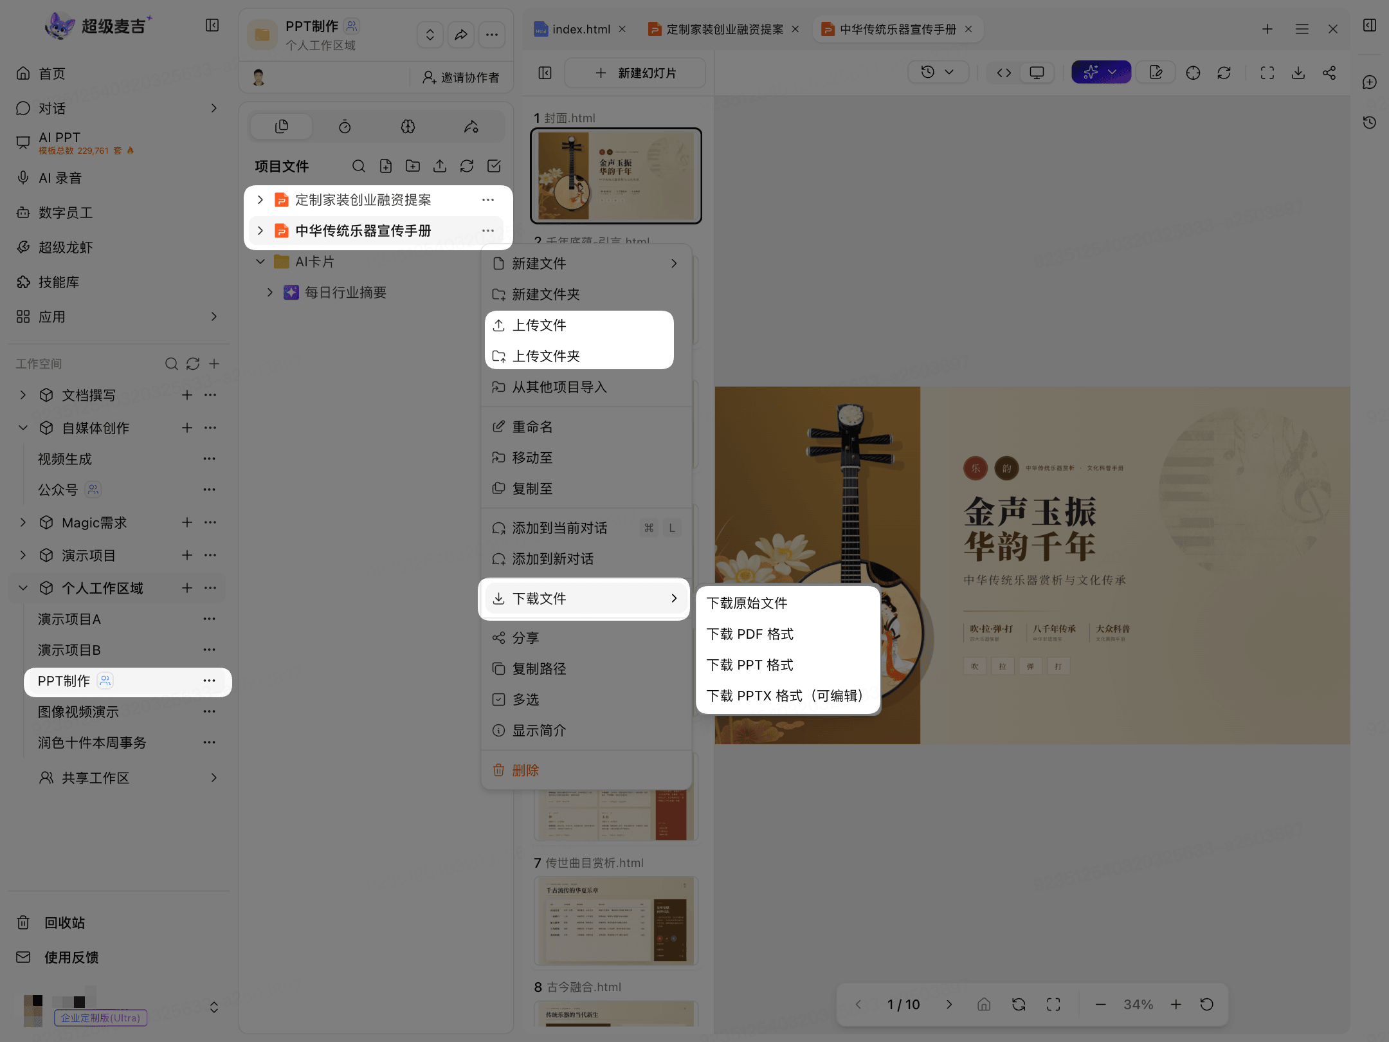
Task: Search project files in 项目文件
Action: coord(359,166)
